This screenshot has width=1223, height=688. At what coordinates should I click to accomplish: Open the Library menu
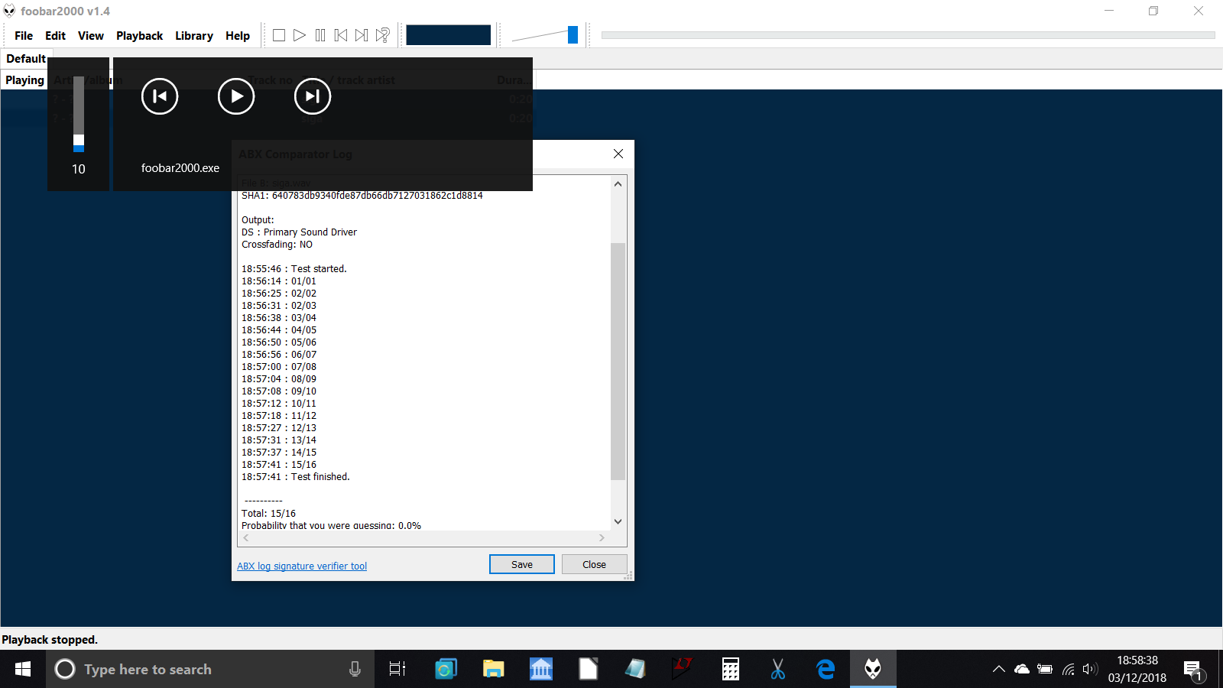pos(194,36)
